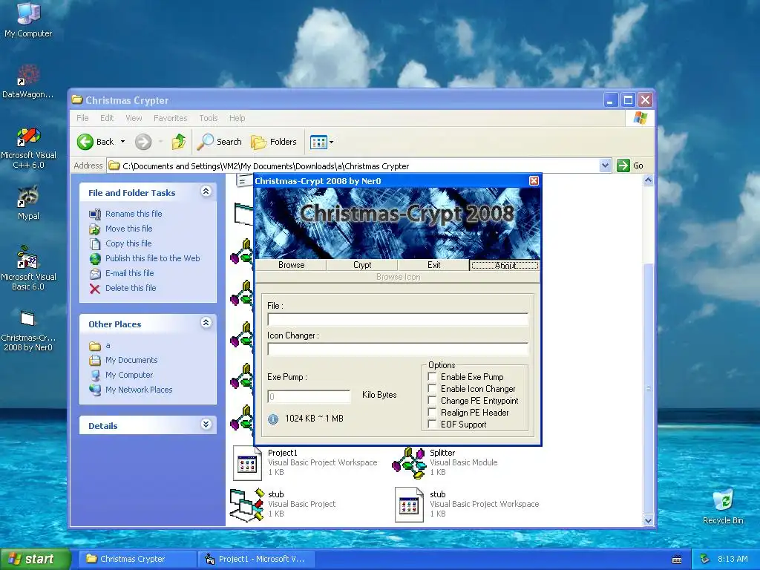Click Rename this file link

pos(134,214)
